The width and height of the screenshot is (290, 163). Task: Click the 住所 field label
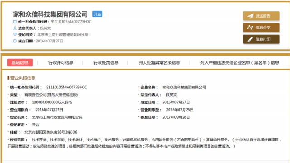tap(15, 132)
